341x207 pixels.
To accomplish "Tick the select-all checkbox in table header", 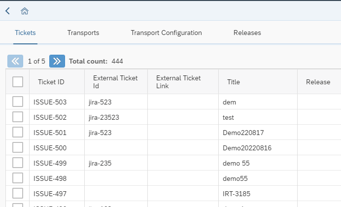I will point(18,82).
